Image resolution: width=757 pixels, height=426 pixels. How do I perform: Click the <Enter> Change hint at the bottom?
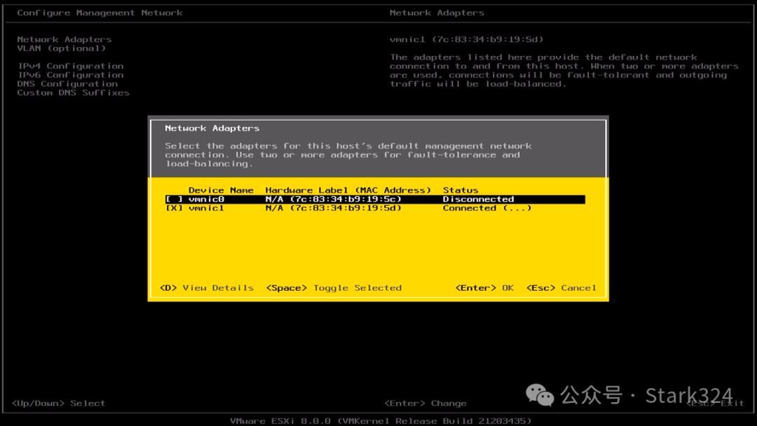[426, 404]
